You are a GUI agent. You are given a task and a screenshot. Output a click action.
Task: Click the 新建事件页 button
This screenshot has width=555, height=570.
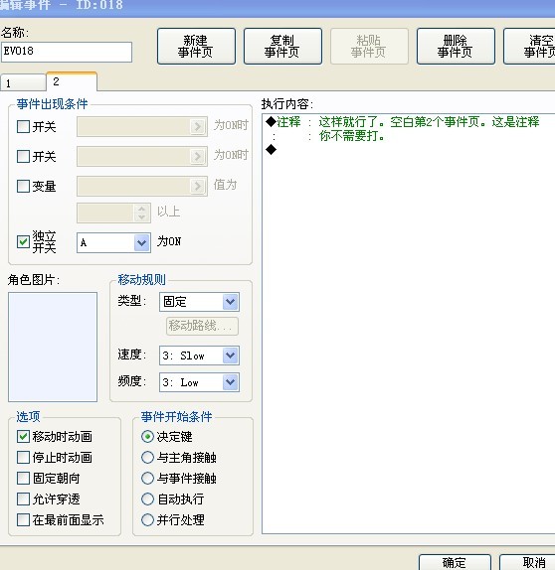pos(196,46)
